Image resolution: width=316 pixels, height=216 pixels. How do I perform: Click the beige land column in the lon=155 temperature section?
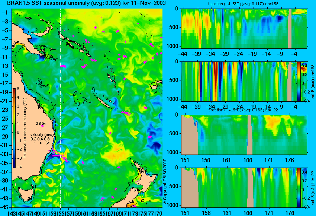290,28
